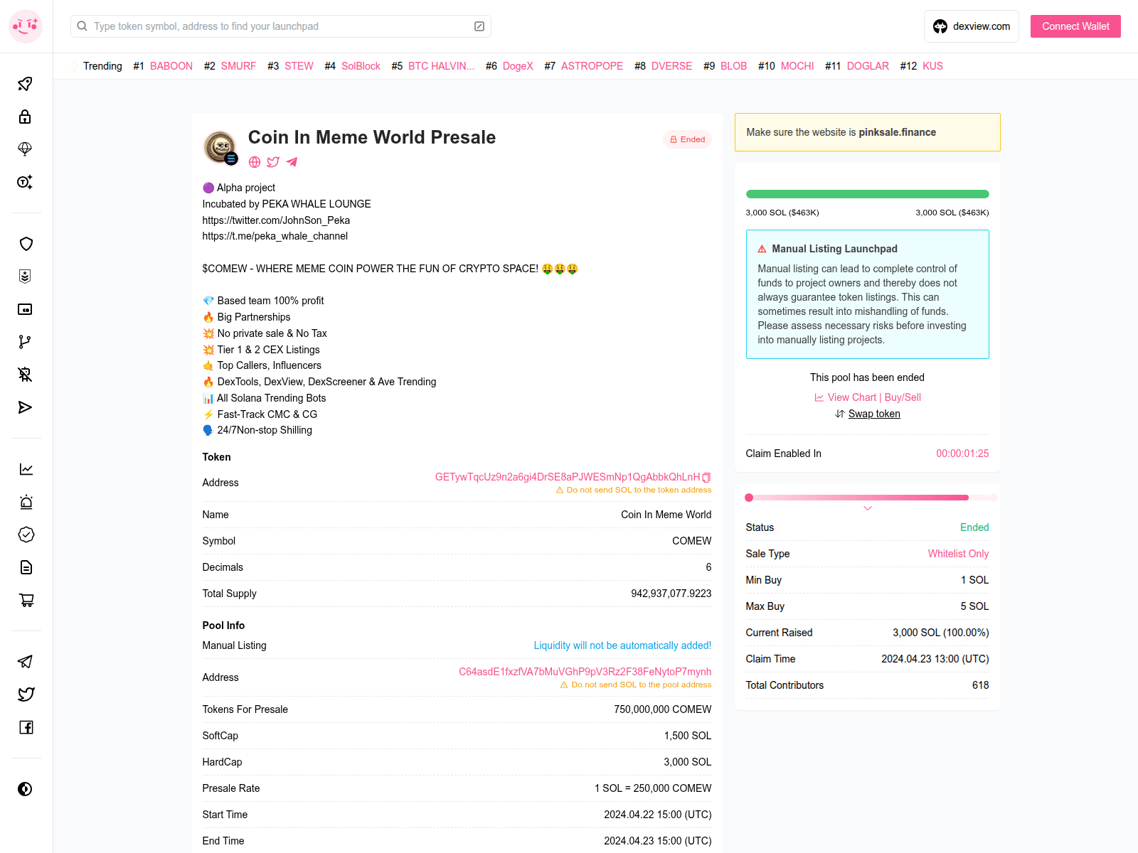Open Twitter from the sidebar
This screenshot has width=1138, height=853.
point(26,694)
